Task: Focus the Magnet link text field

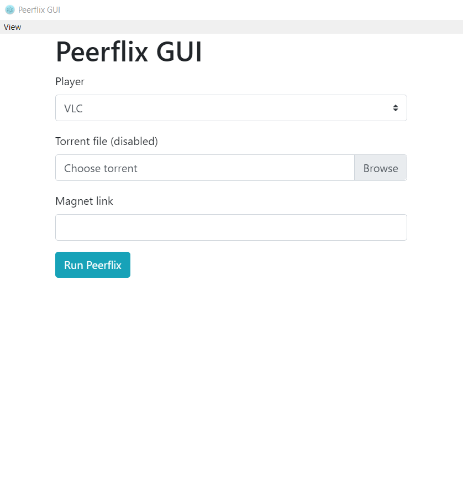Action: click(x=231, y=227)
